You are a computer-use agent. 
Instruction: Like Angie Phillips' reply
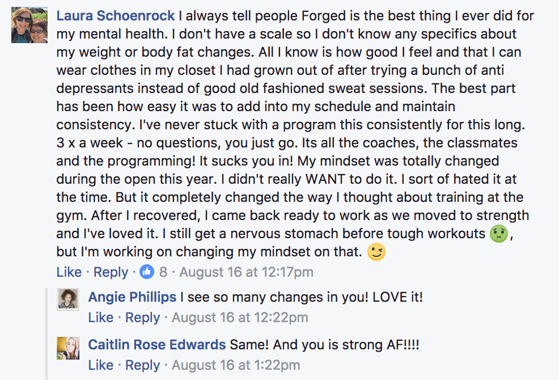coord(101,318)
